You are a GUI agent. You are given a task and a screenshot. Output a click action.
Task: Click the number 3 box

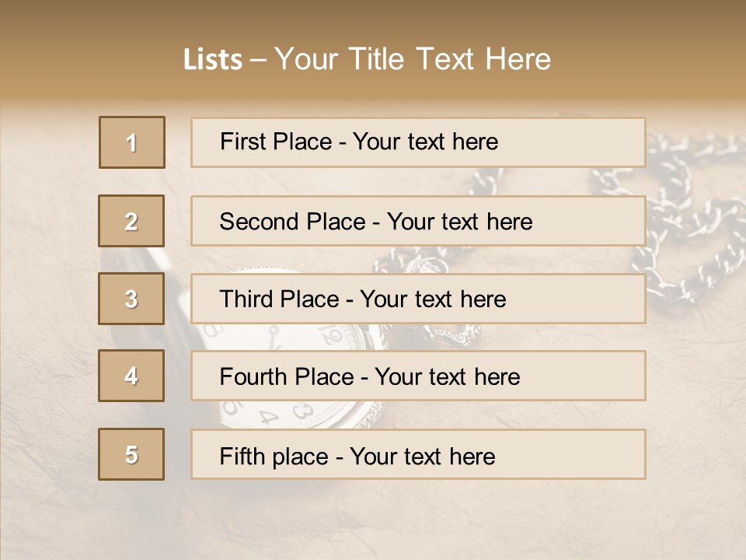pos(131,299)
